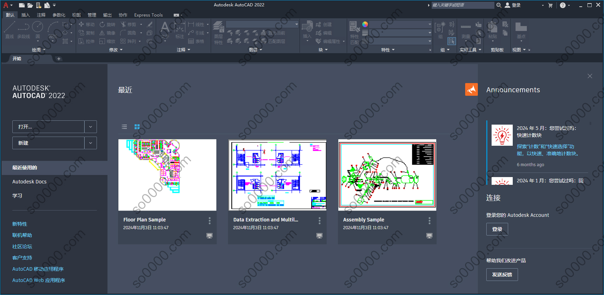Screen dimensions: 604x295
Task: Toggle group selection on/off button
Action: [452, 41]
